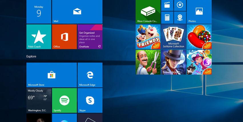Open the Movies & TV clapperboard tile

pos(167,5)
